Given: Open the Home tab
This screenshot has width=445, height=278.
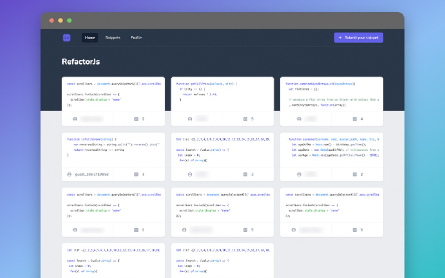Looking at the screenshot, I should tap(90, 38).
